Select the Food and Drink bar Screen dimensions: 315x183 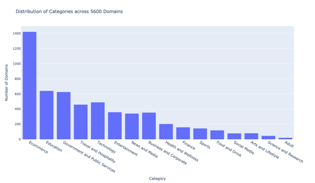point(217,135)
